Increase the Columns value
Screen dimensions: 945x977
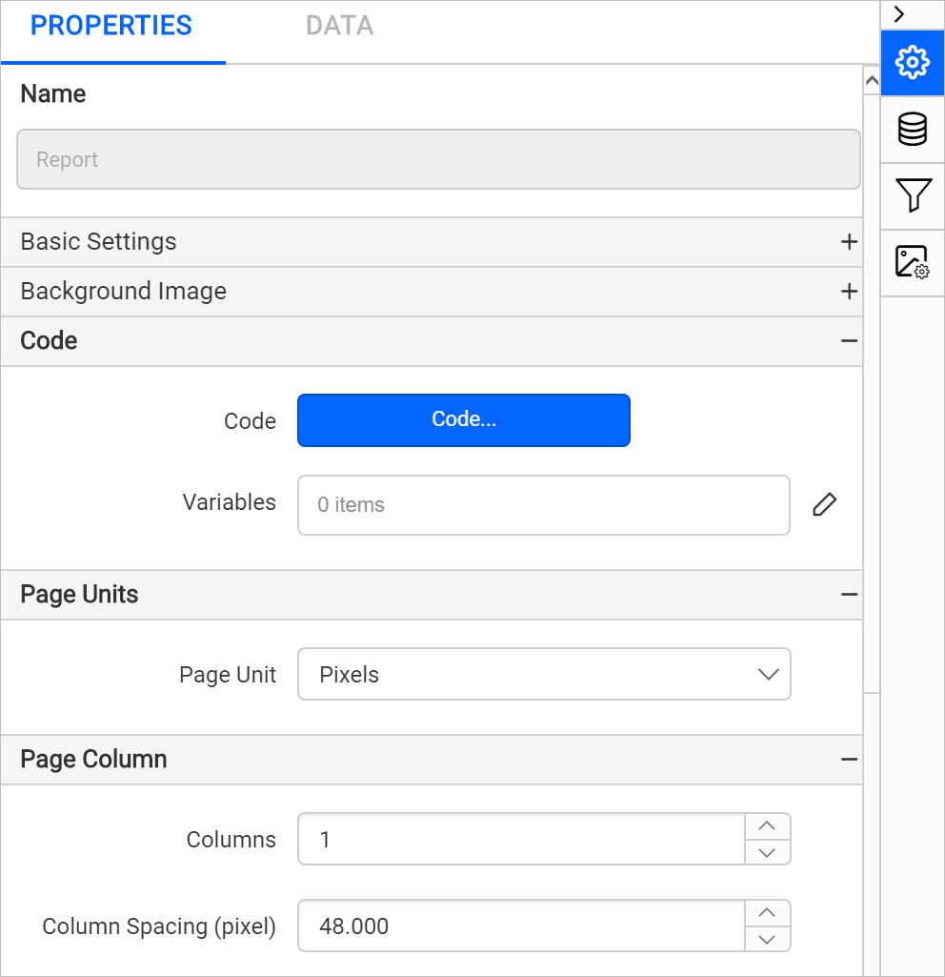(x=767, y=826)
